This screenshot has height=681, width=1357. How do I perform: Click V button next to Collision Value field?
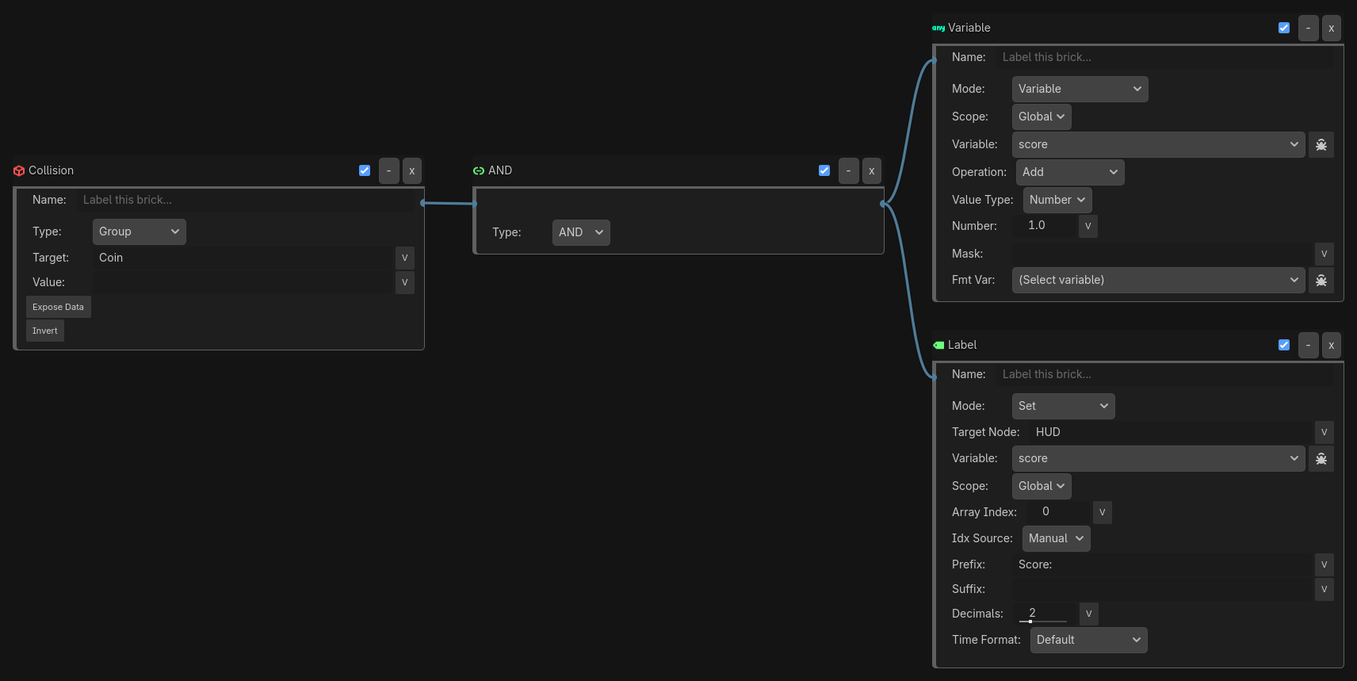(x=405, y=282)
